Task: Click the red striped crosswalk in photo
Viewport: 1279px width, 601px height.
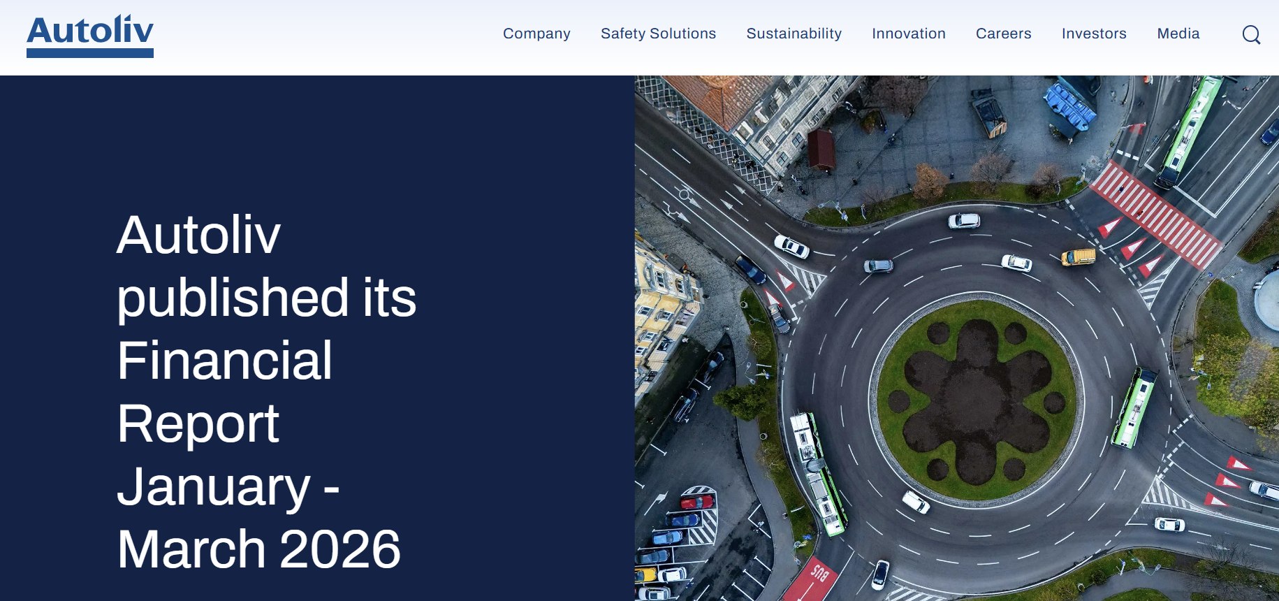Action: pyautogui.click(x=1155, y=213)
